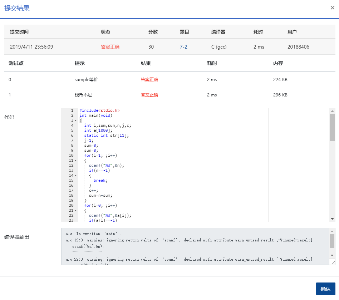
Task: Click the user ID 20188406
Action: point(298,47)
